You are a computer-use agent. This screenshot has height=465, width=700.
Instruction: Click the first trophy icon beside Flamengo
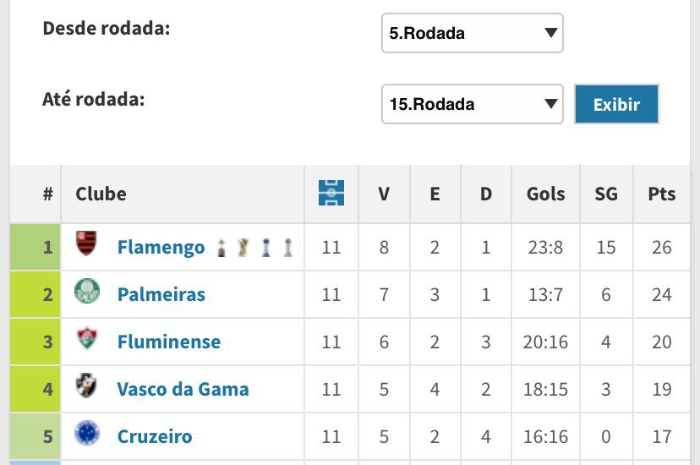[221, 248]
